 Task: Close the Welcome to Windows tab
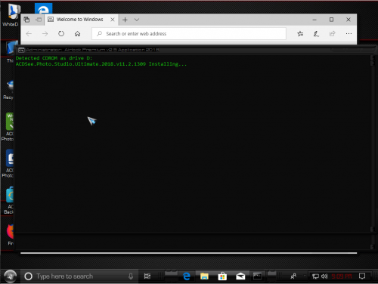click(x=113, y=20)
